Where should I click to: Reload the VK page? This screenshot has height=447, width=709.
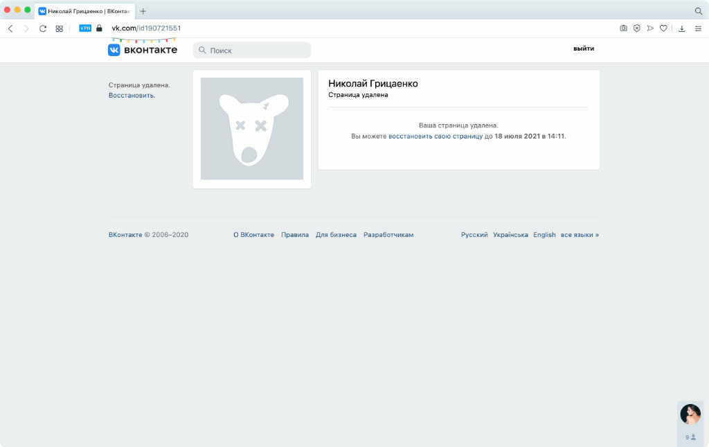(43, 28)
